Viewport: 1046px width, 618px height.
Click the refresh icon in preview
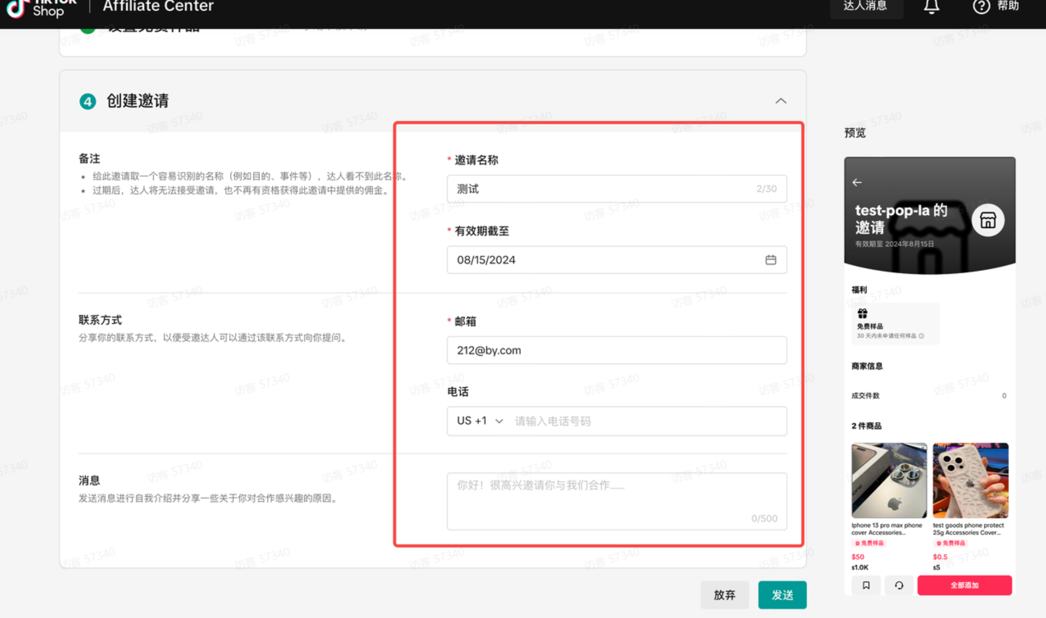click(x=899, y=586)
